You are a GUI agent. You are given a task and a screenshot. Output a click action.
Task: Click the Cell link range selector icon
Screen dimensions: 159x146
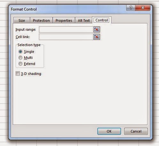pyautogui.click(x=97, y=37)
